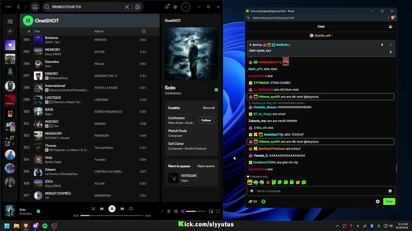This screenshot has width=412, height=231.
Task: Open Spotify profile avatar menu
Action: pyautogui.click(x=185, y=7)
